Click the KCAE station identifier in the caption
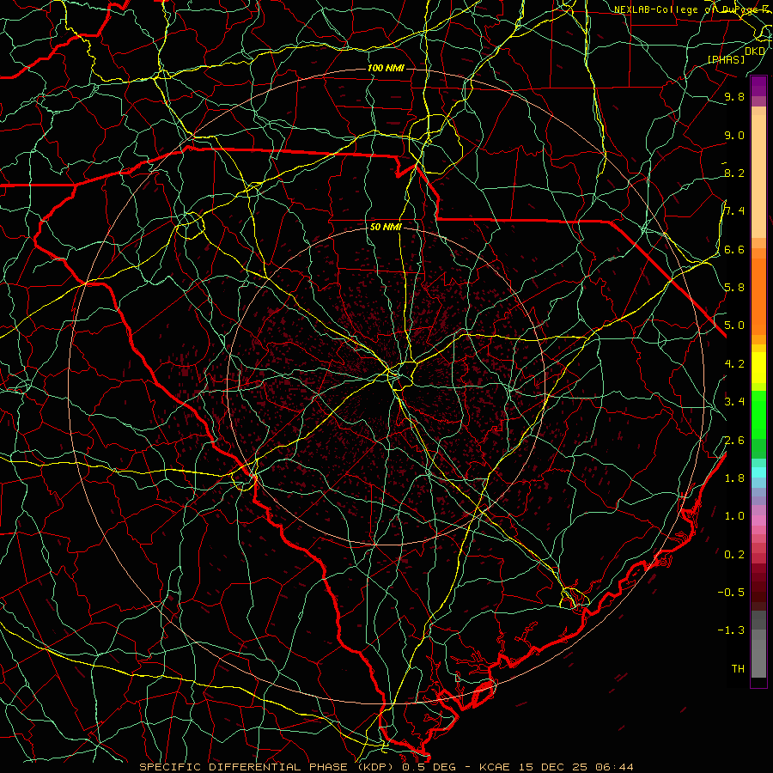Screen dimensions: 773x773 [x=493, y=767]
